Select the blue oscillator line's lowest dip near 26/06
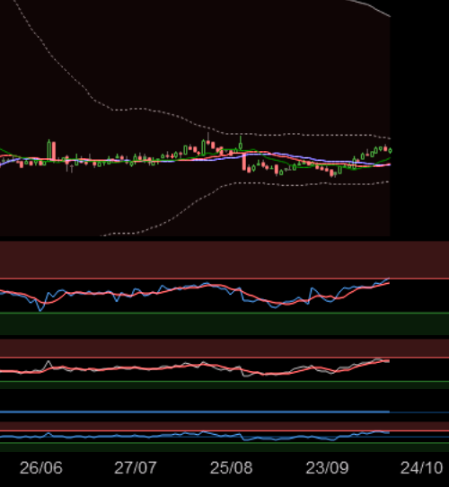 pos(40,309)
